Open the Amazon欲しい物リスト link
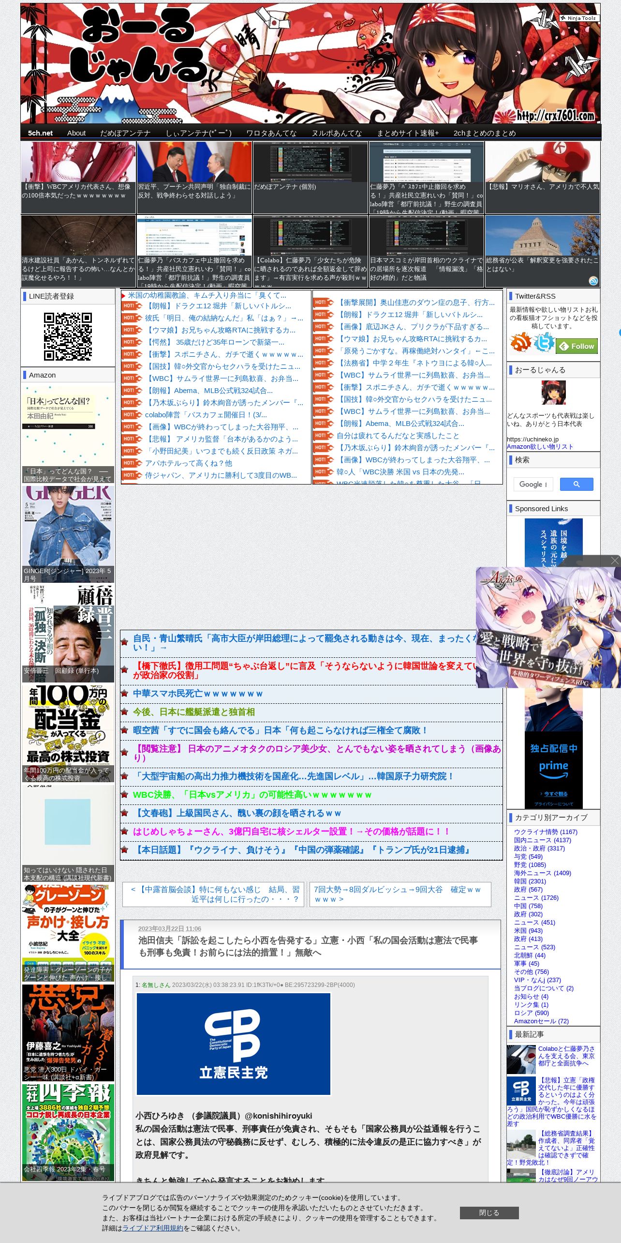This screenshot has width=621, height=1243. coord(540,447)
